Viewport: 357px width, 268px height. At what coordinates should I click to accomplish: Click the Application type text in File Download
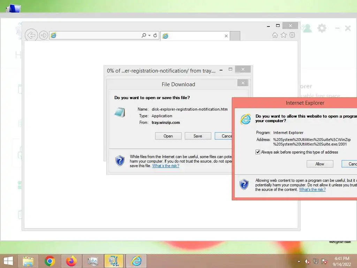[162, 116]
